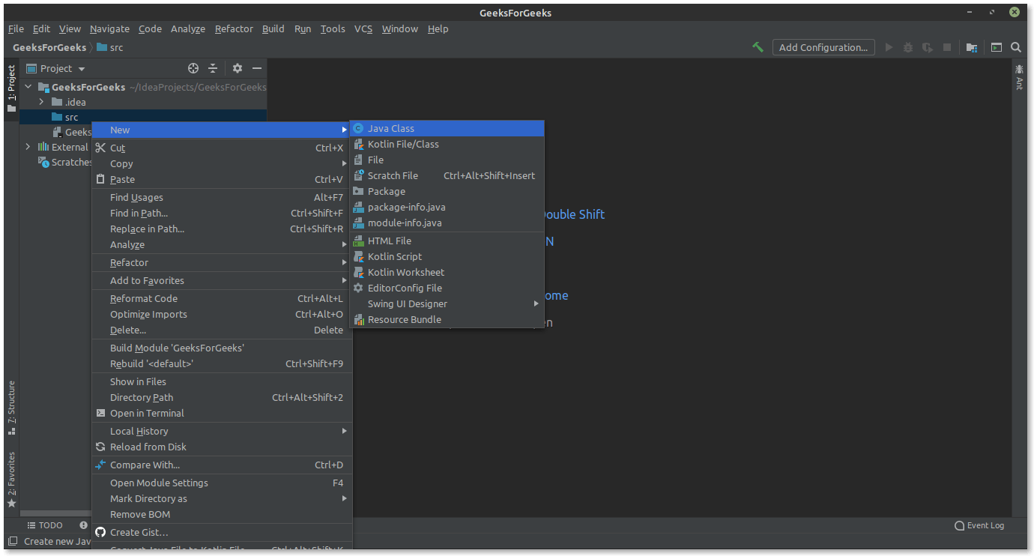Open the Project view dropdown
Image resolution: width=1034 pixels, height=556 pixels.
(55, 68)
